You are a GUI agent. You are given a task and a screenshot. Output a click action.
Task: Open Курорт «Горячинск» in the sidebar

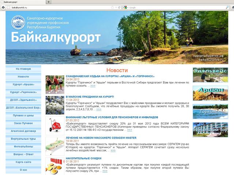(x=23, y=92)
